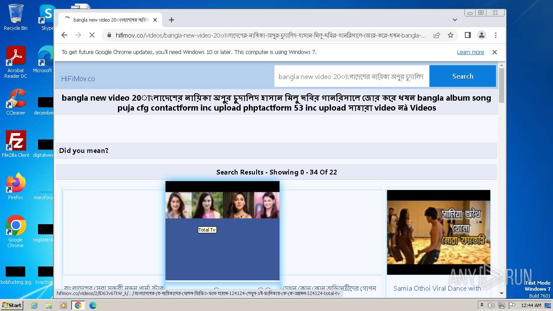Open the 12:44 AM taskbar clock
553x311 pixels.
pyautogui.click(x=531, y=305)
